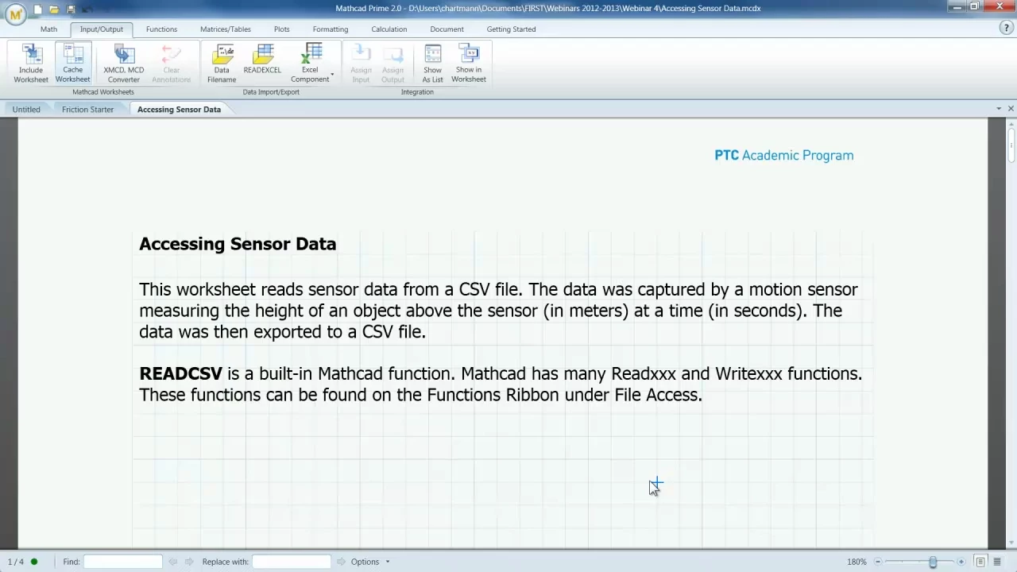Screen dimensions: 1017x572
Task: Open the Help question mark icon
Action: [x=1006, y=29]
